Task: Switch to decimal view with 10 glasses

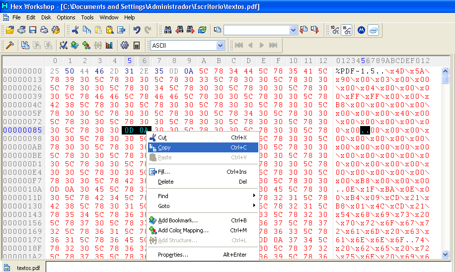Action: 335,30
